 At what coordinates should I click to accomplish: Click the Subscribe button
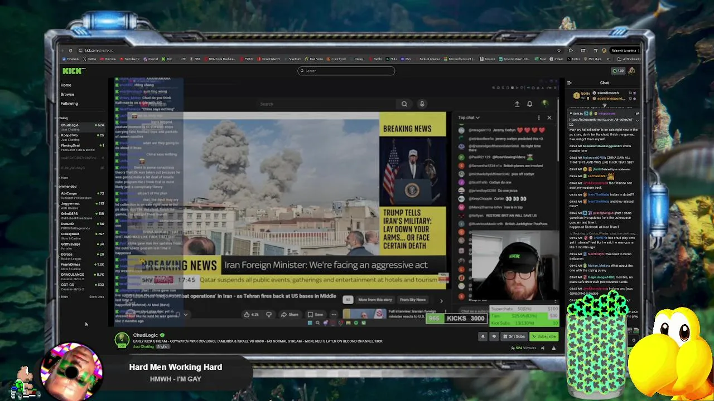(544, 336)
